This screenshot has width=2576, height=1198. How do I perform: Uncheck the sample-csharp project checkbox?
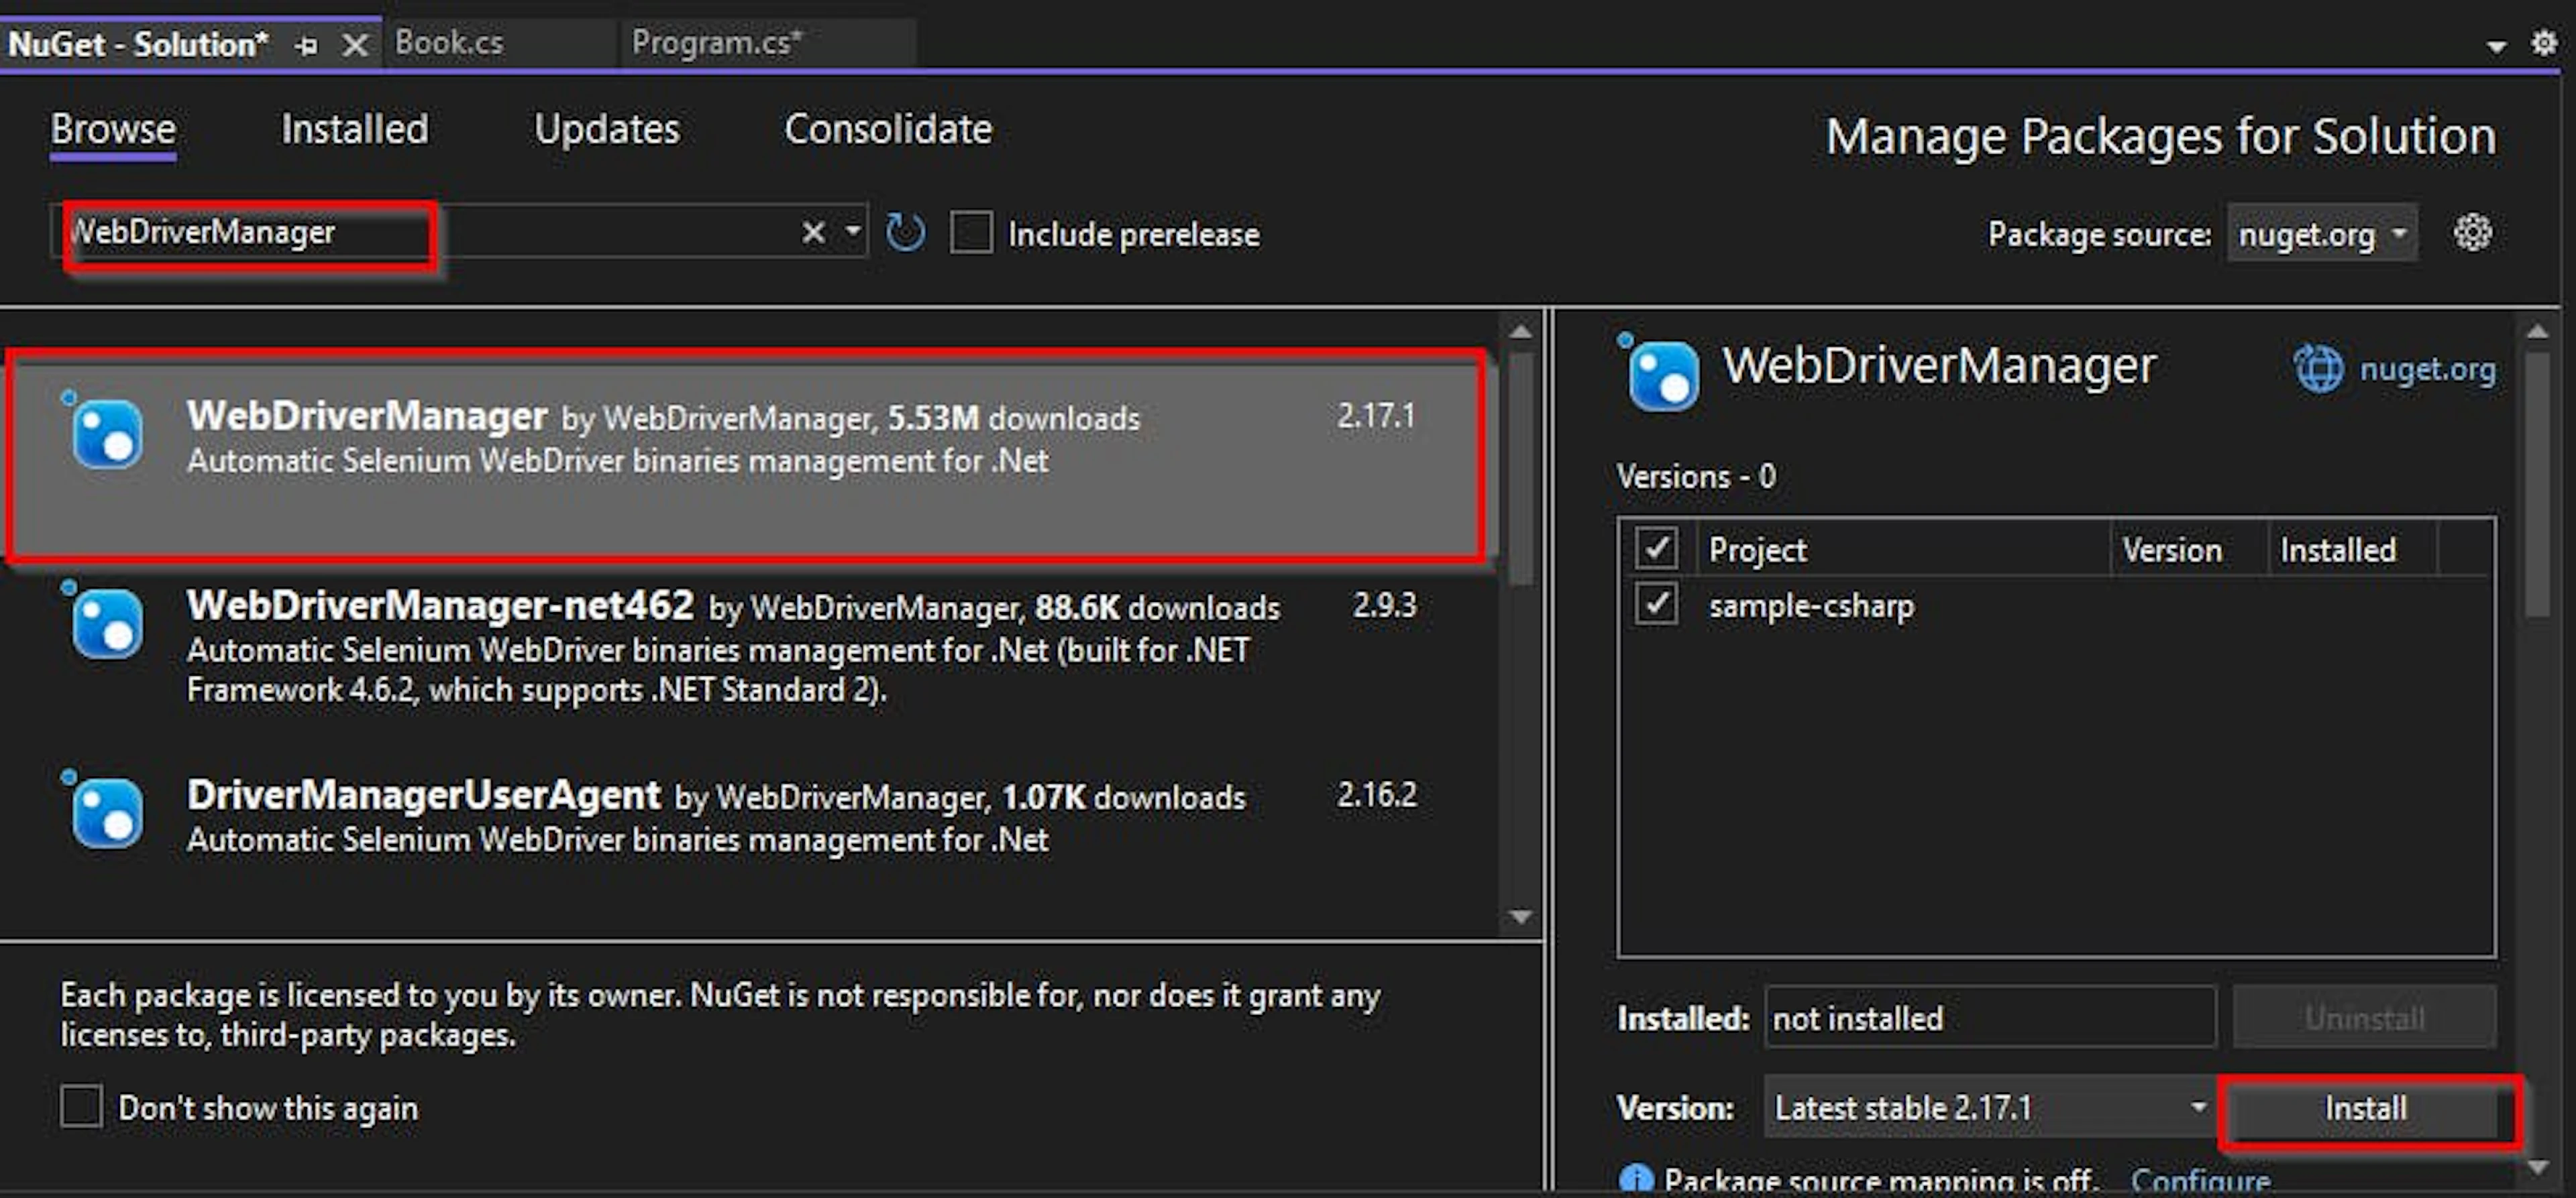[x=1656, y=605]
